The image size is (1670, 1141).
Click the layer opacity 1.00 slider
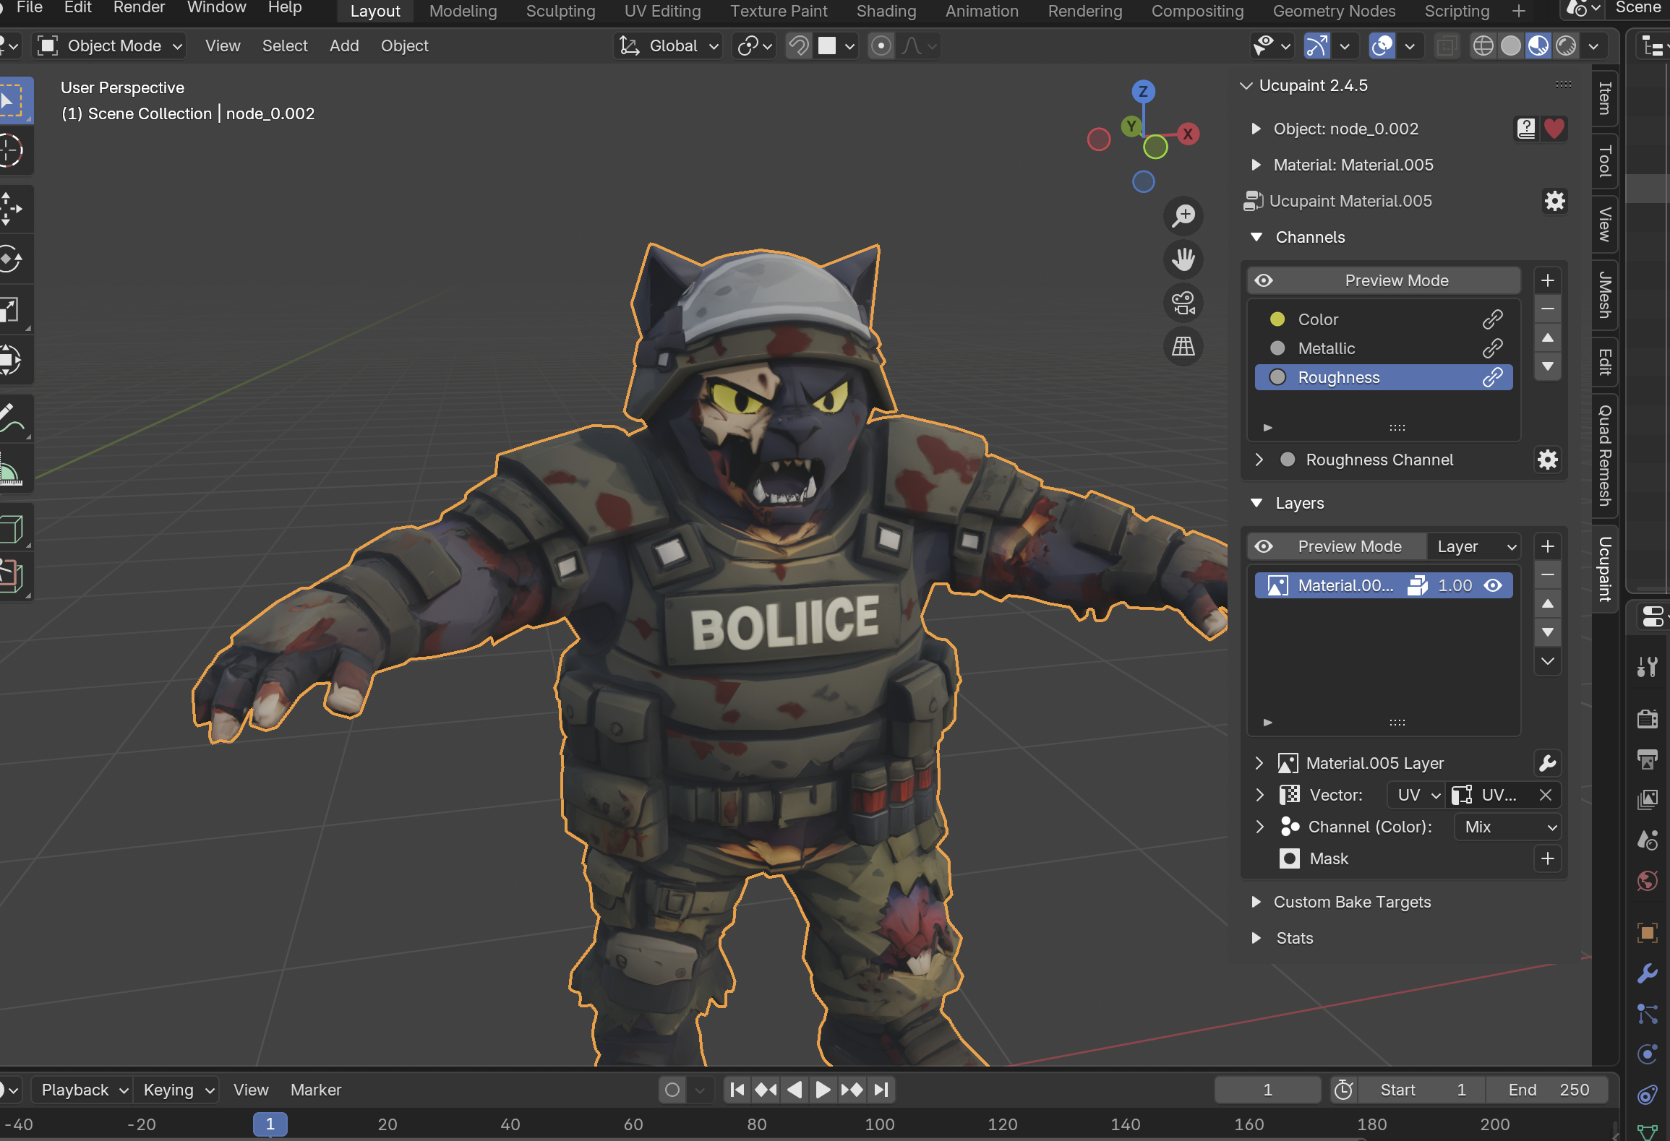pos(1455,585)
